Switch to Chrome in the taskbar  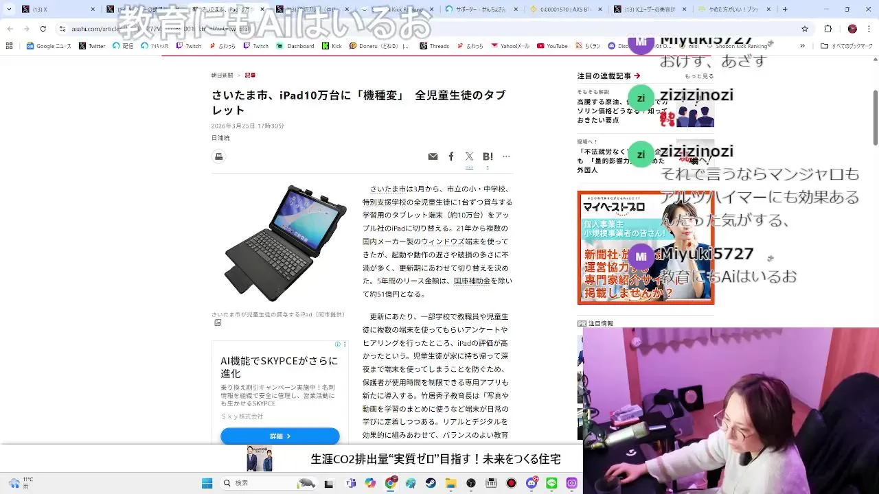(x=391, y=483)
